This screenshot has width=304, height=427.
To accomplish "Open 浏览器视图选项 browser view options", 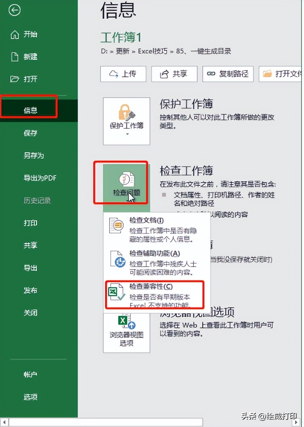I will (x=126, y=332).
